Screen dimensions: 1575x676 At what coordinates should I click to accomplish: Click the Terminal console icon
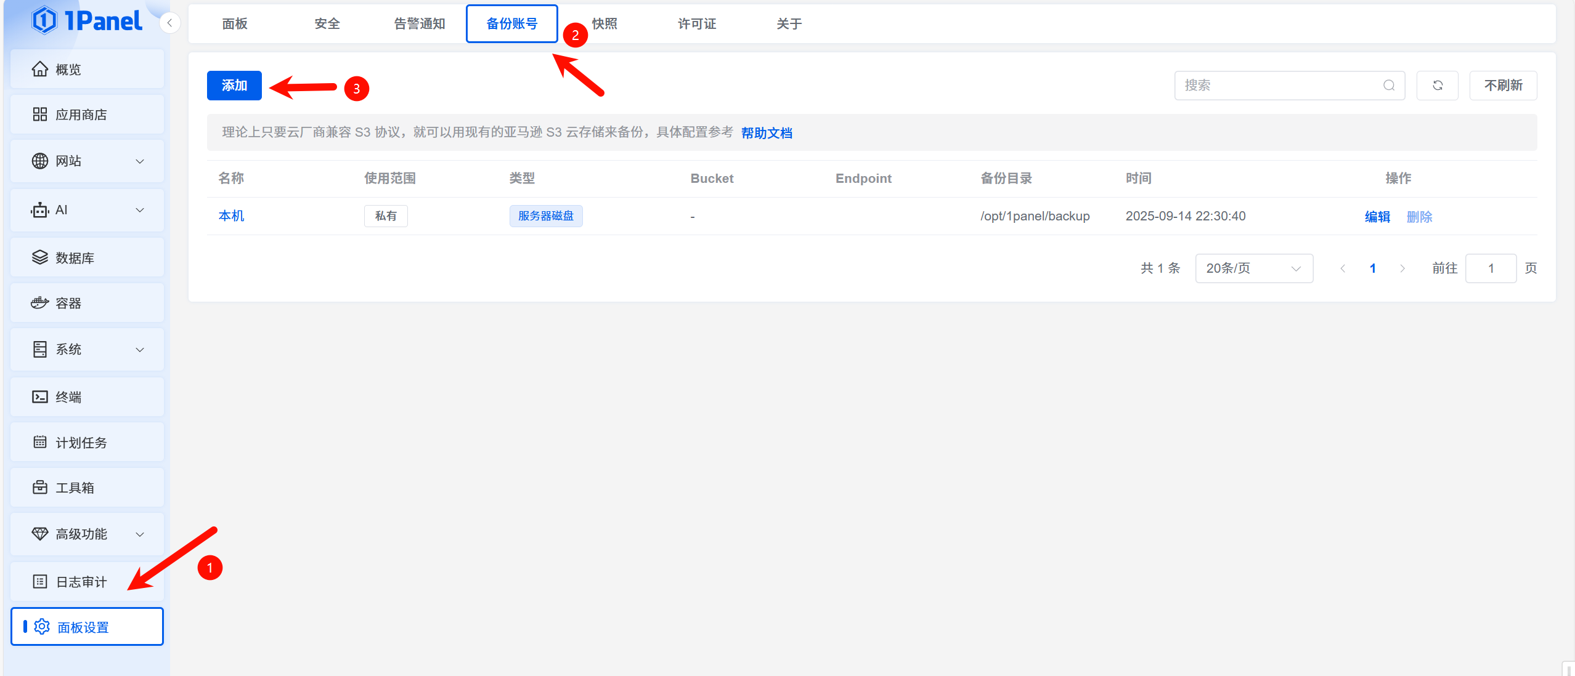(40, 397)
